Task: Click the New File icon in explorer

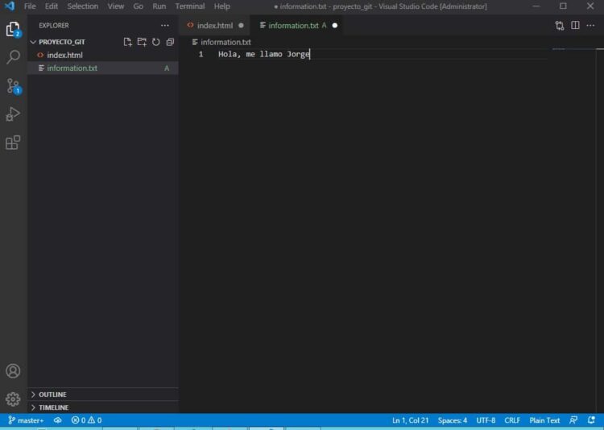Action: 127,42
